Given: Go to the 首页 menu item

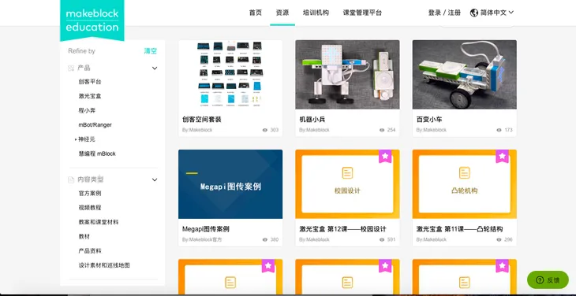Looking at the screenshot, I should 256,13.
